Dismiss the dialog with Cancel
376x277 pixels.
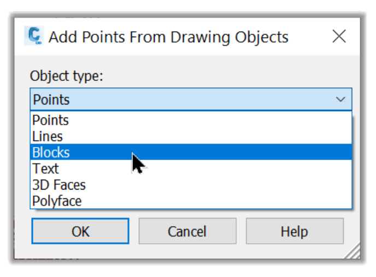pyautogui.click(x=187, y=231)
